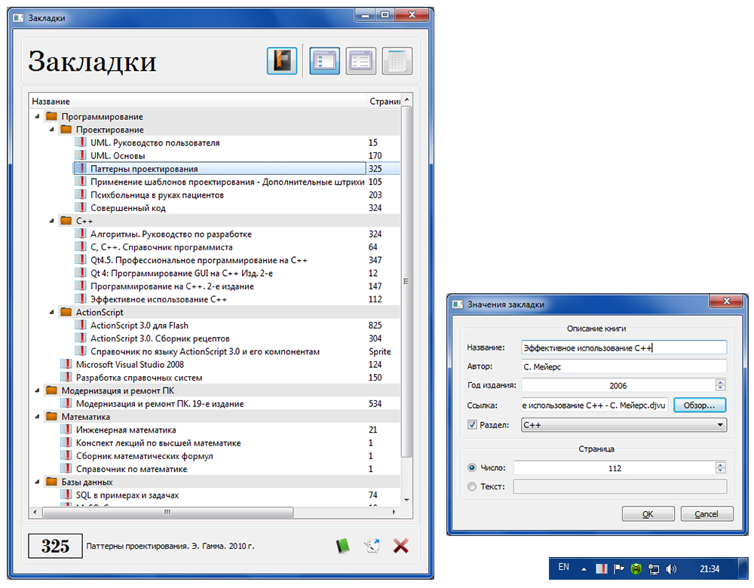Click the Программирование folder icon

point(51,116)
